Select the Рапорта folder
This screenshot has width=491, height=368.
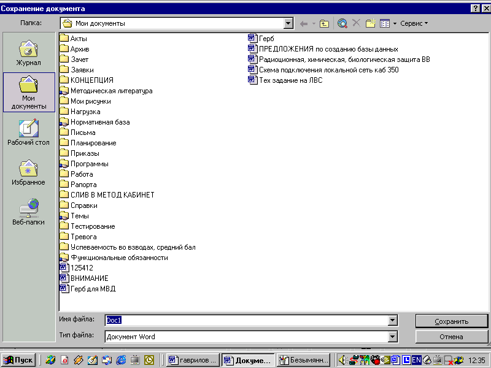click(x=79, y=185)
